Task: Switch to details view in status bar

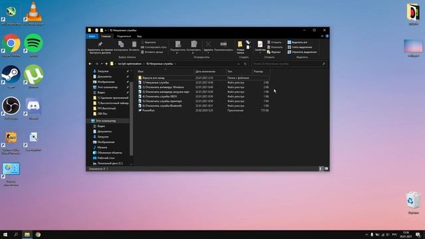Action: click(321, 169)
